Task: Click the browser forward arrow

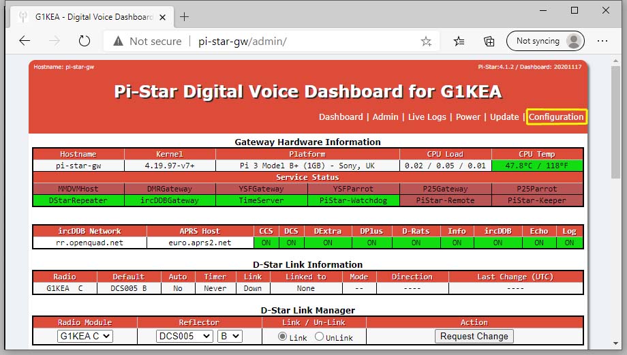Action: tap(55, 41)
